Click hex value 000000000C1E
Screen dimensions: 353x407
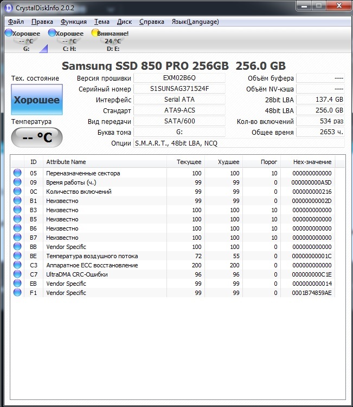(312, 274)
